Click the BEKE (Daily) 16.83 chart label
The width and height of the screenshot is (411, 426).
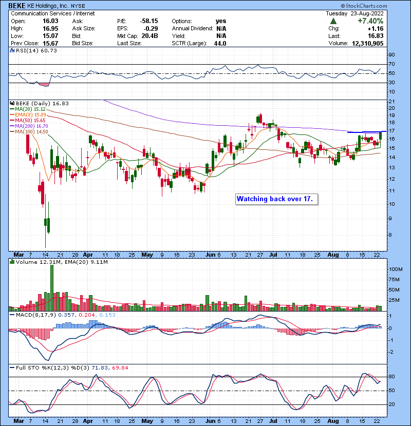click(42, 103)
